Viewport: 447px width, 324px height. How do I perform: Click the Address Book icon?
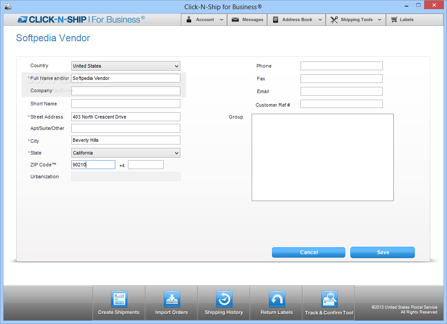tap(275, 20)
